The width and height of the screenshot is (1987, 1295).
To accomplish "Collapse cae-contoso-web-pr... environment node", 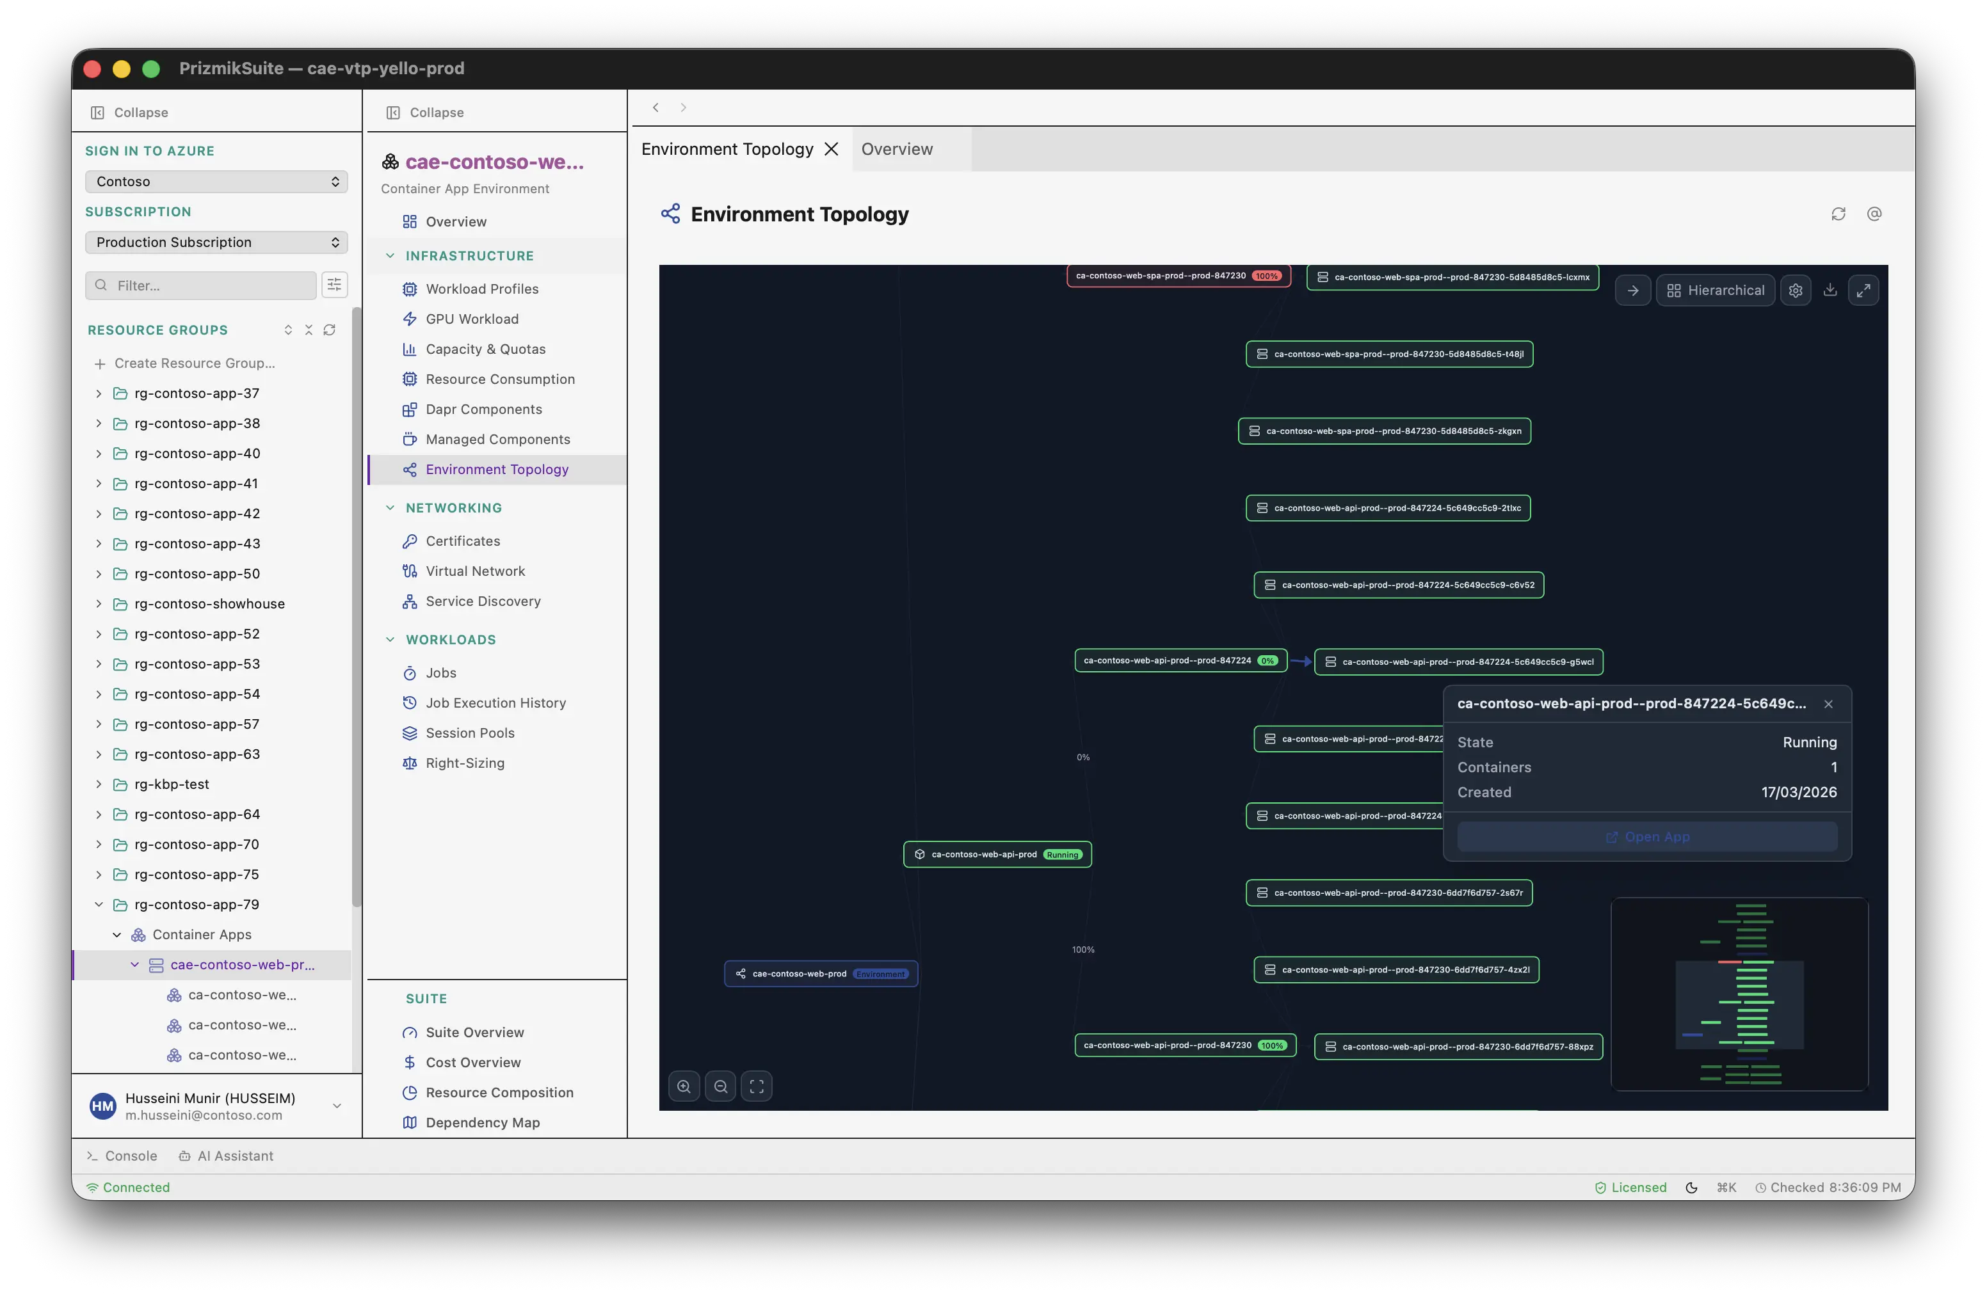I will pyautogui.click(x=134, y=965).
